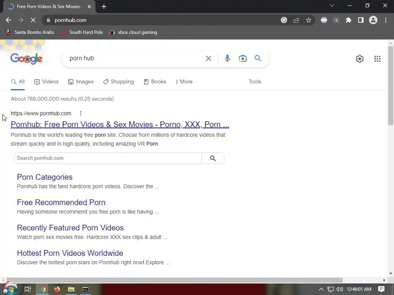Open the xbox cloud gaming bookmark
This screenshot has width=394, height=295.
[133, 32]
